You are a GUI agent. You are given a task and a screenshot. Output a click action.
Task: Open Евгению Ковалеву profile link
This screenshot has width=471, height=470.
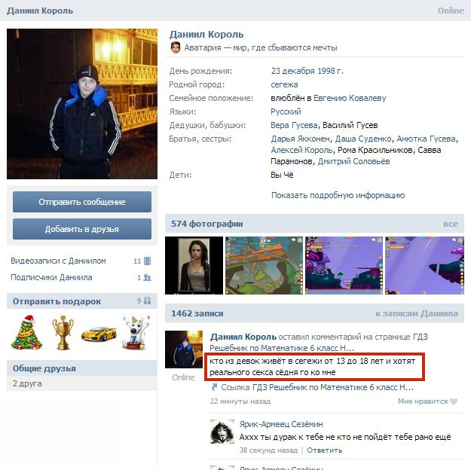pos(350,98)
